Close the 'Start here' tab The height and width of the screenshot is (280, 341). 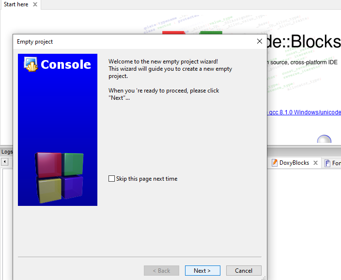[35, 4]
